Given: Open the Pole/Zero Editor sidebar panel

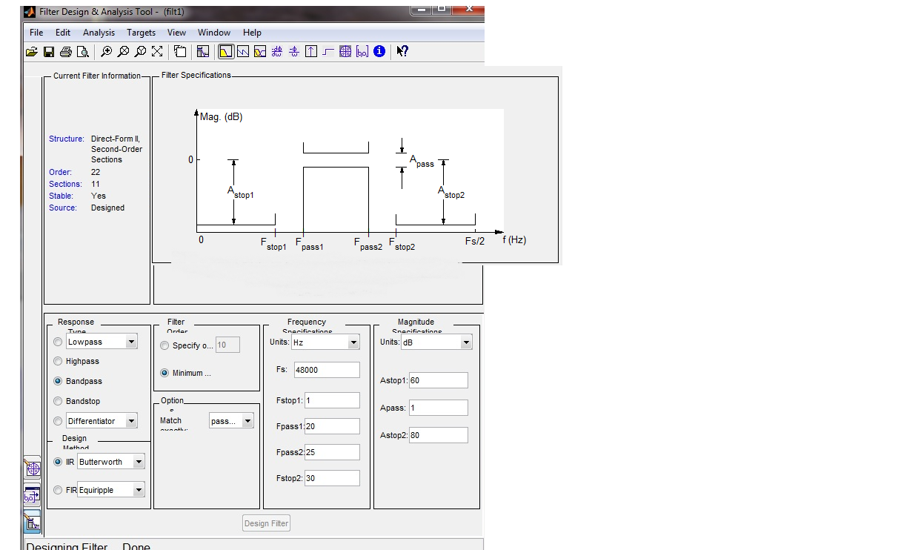Looking at the screenshot, I should point(32,468).
